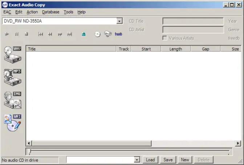The height and width of the screenshot is (165, 244).
Task: Click the WAV uncompressed copy icon
Action: pyautogui.click(x=12, y=54)
